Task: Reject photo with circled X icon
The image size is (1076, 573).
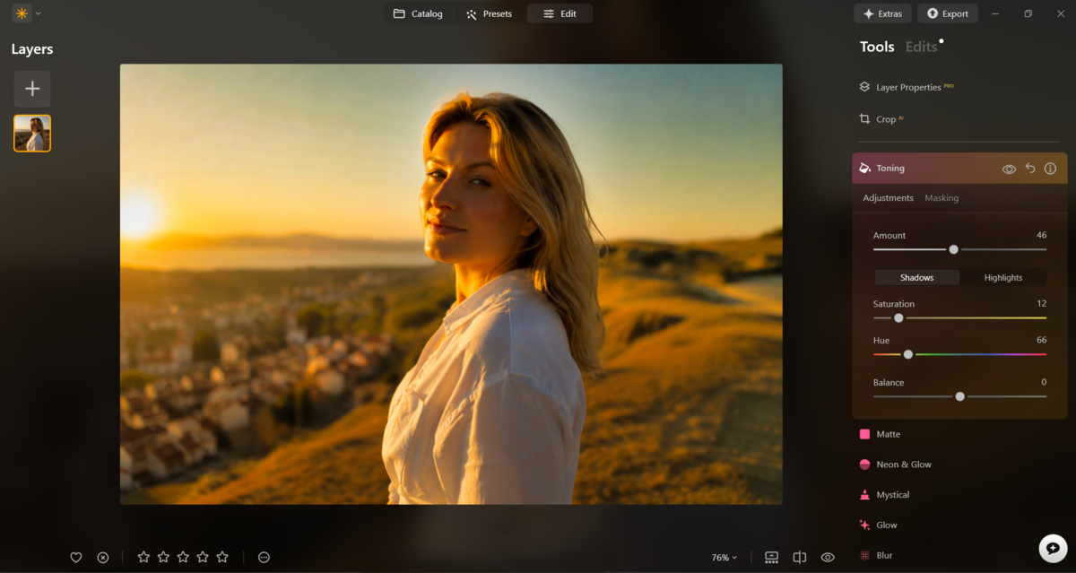Action: 103,558
